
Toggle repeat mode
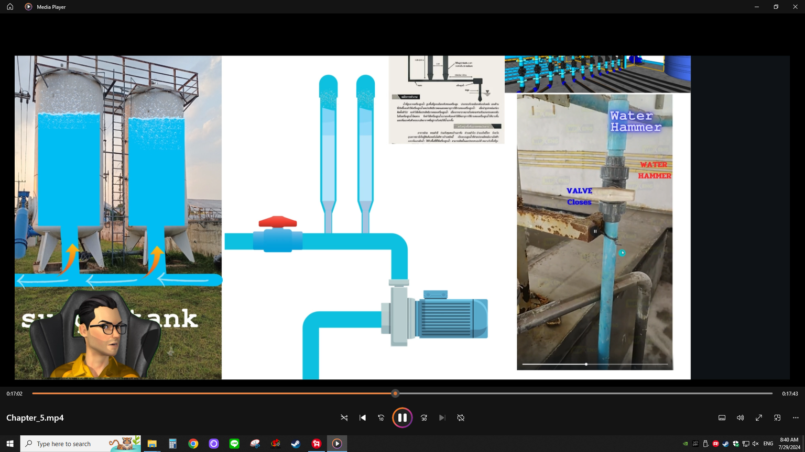pos(461,417)
